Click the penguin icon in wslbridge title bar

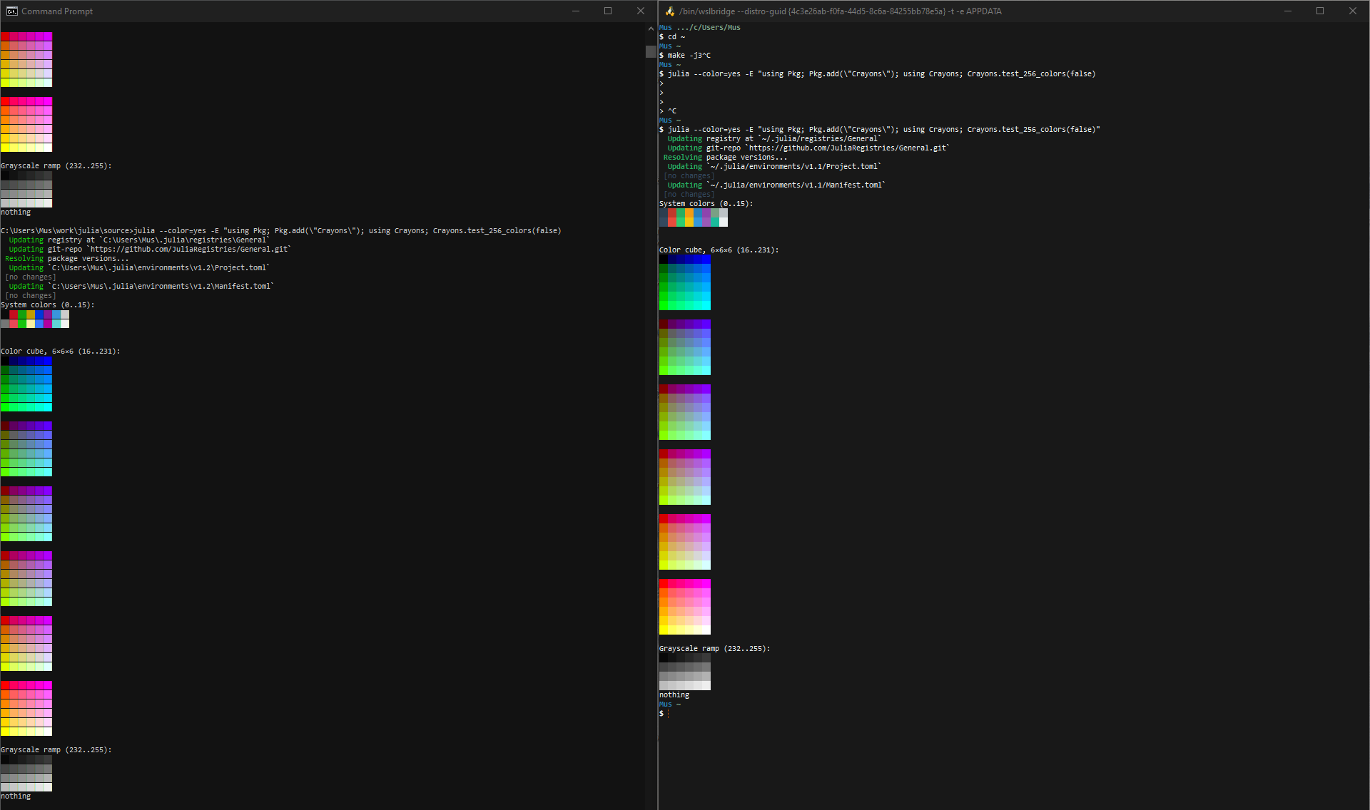coord(669,11)
